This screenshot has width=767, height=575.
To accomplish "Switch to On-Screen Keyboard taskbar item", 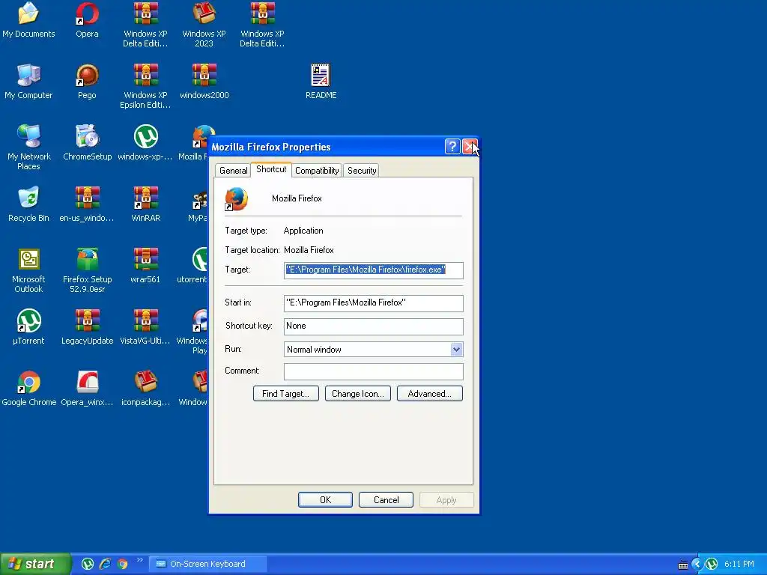I will [208, 564].
